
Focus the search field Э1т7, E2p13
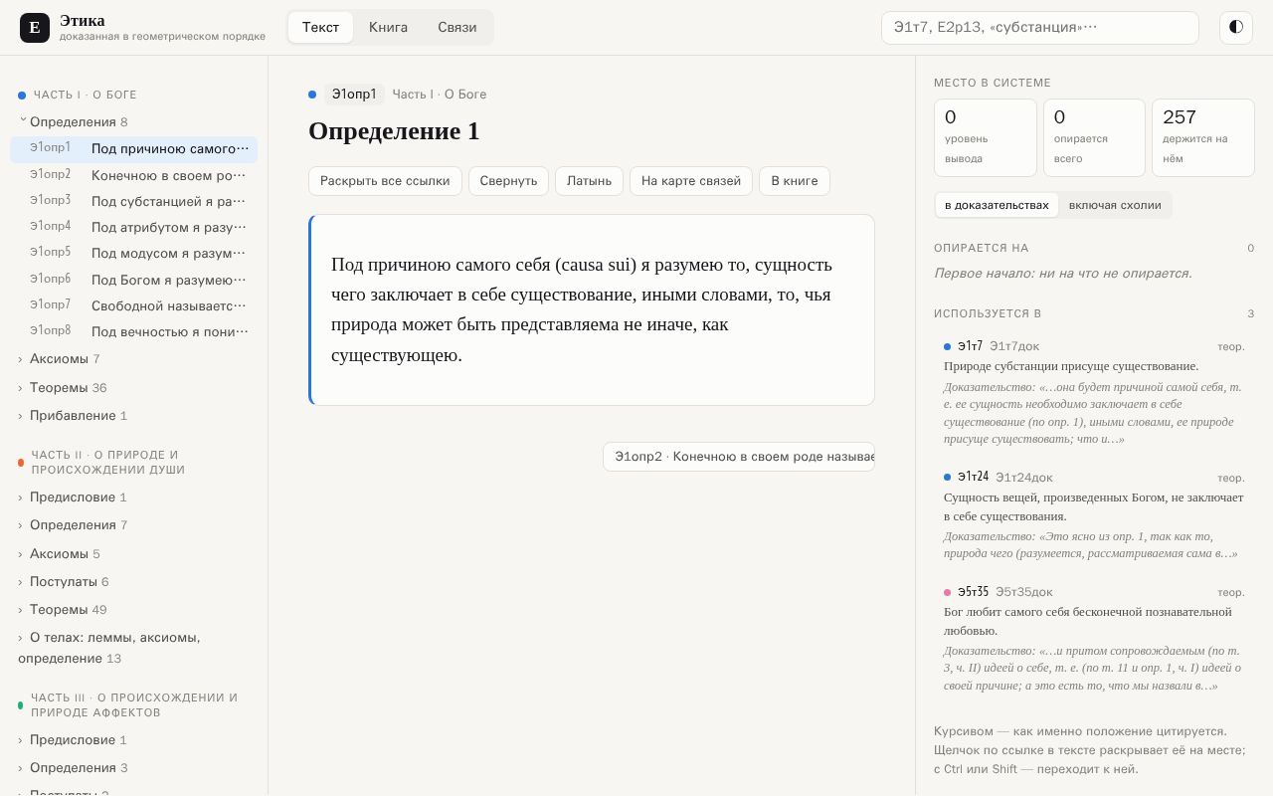(x=1040, y=28)
